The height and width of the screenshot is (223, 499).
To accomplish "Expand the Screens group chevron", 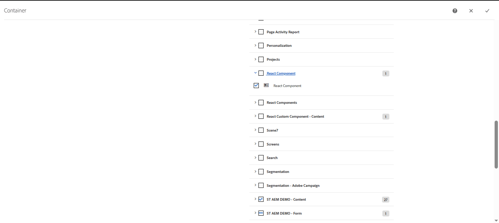I will (x=255, y=144).
